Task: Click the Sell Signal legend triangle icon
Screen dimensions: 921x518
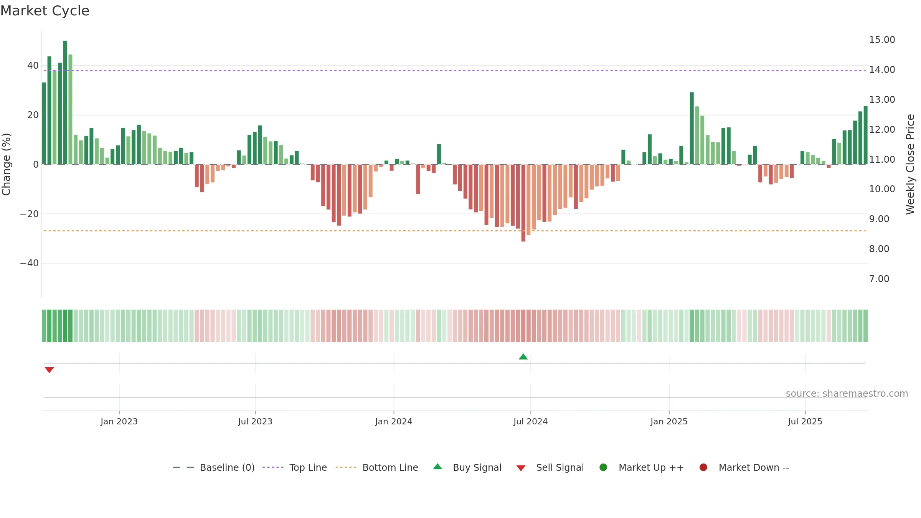Action: [x=521, y=468]
